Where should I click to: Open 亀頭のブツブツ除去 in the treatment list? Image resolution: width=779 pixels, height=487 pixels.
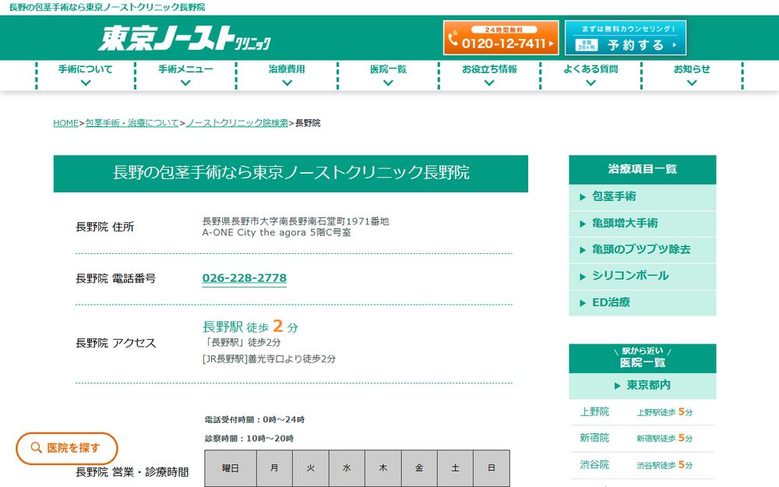point(643,249)
